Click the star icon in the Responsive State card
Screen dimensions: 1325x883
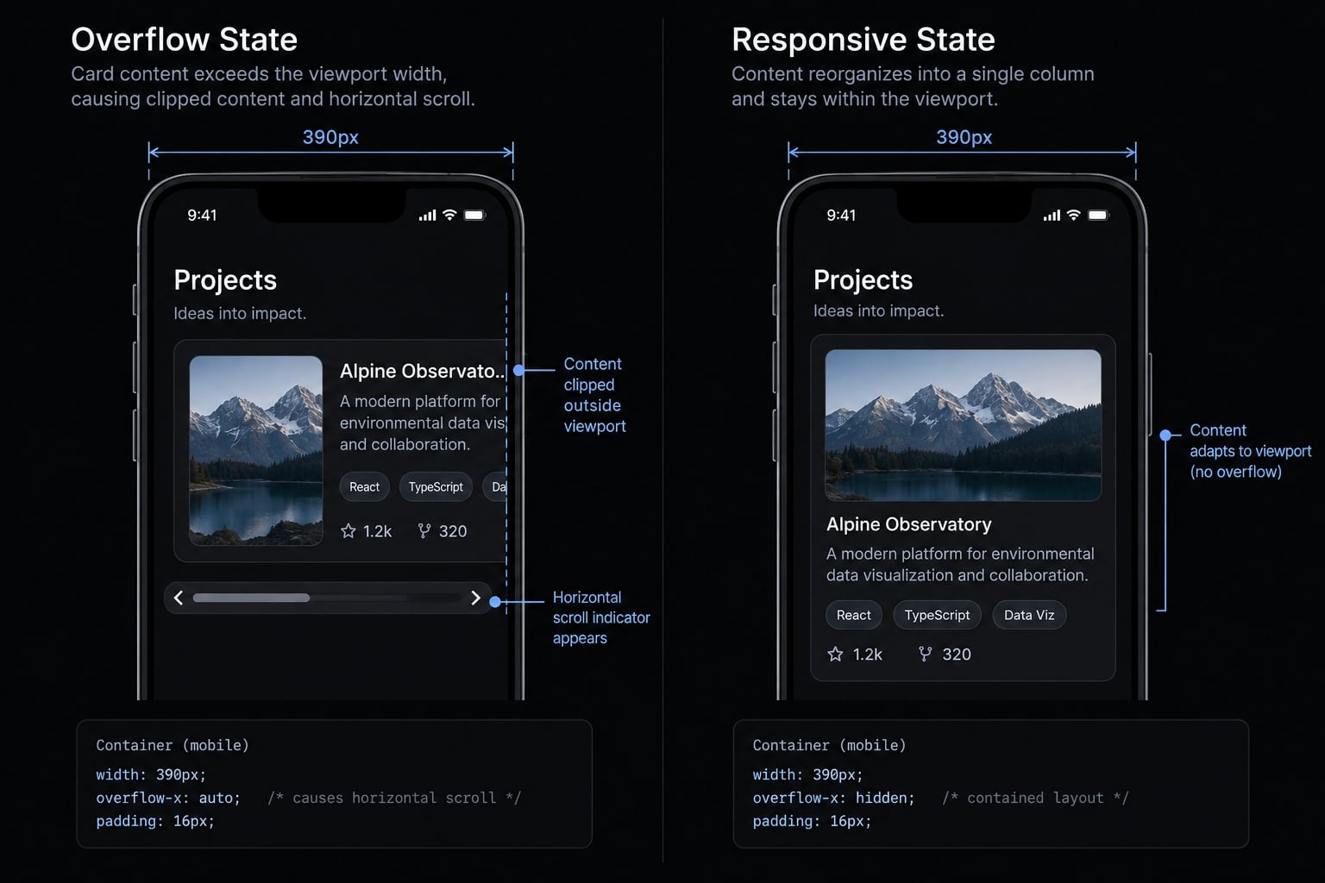click(x=835, y=654)
